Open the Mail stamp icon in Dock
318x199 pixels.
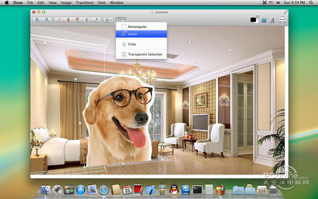click(x=92, y=190)
